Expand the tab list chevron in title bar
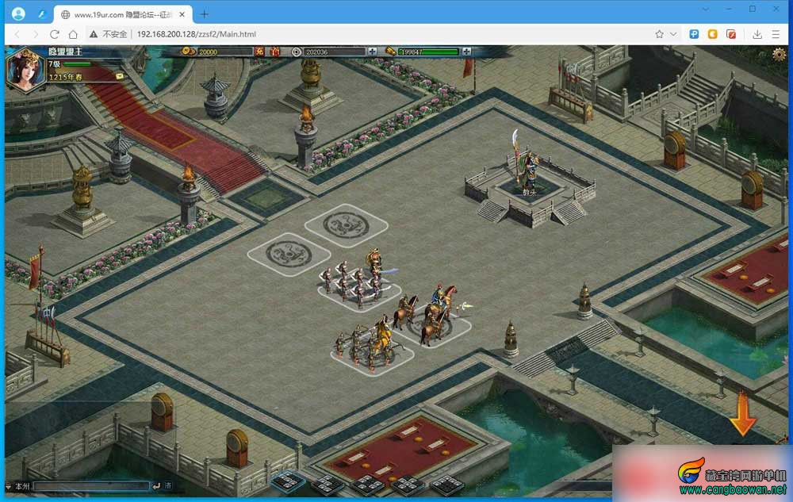This screenshot has height=502, width=793. (706, 9)
